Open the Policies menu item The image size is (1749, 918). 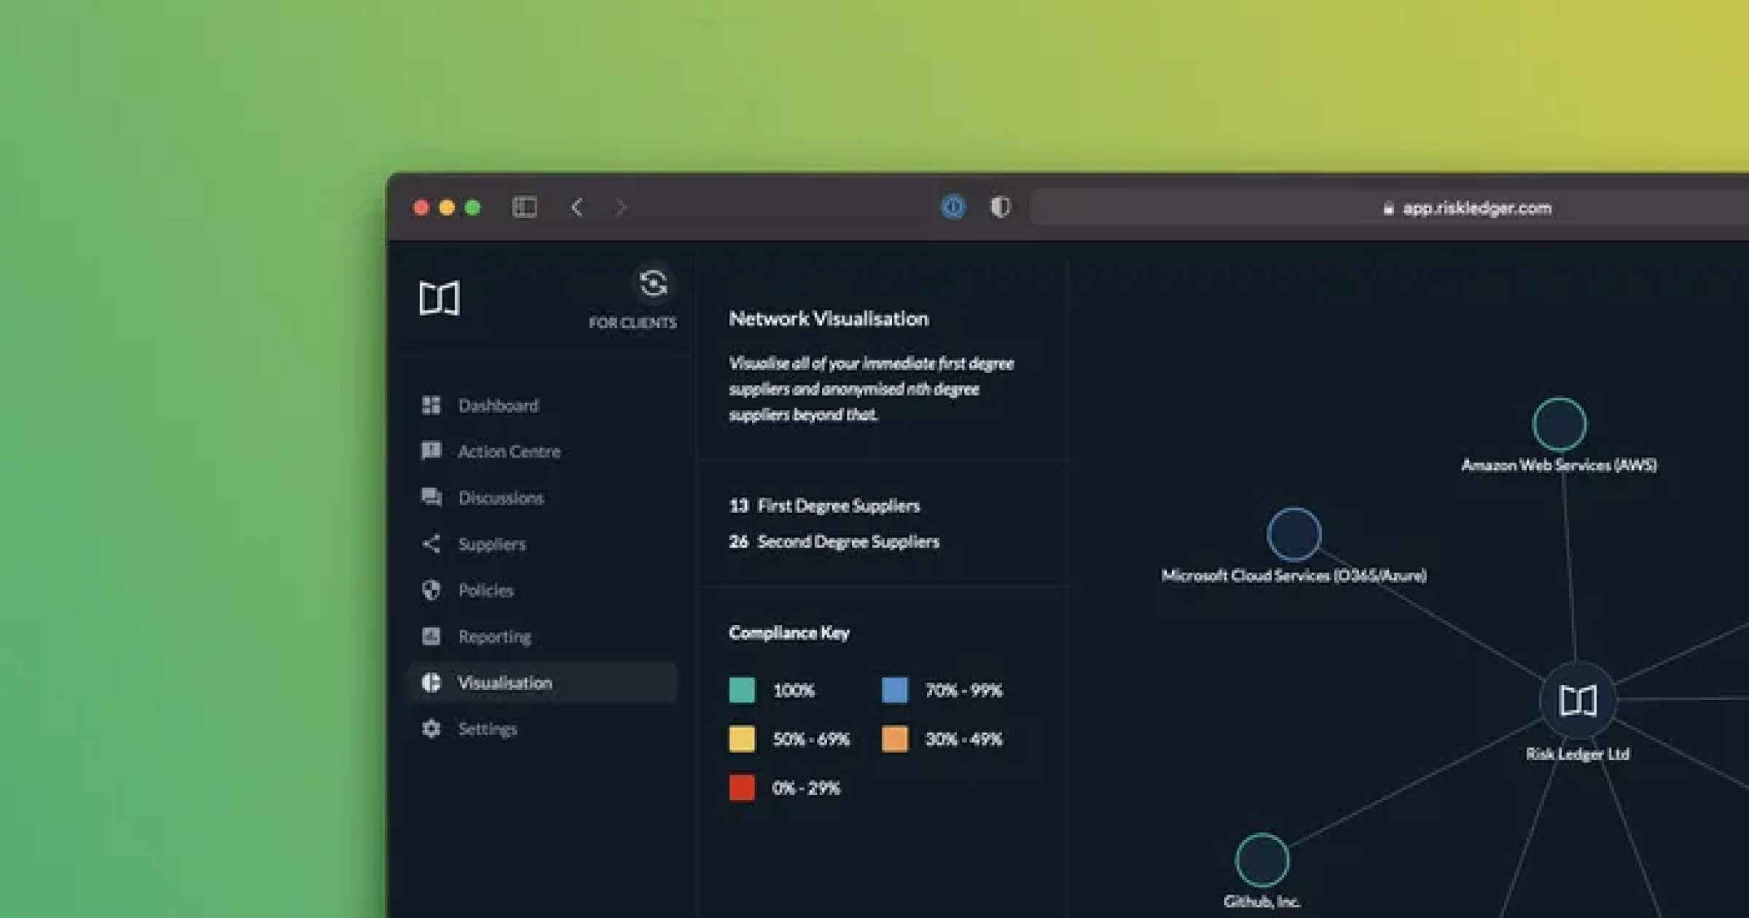[542, 590]
